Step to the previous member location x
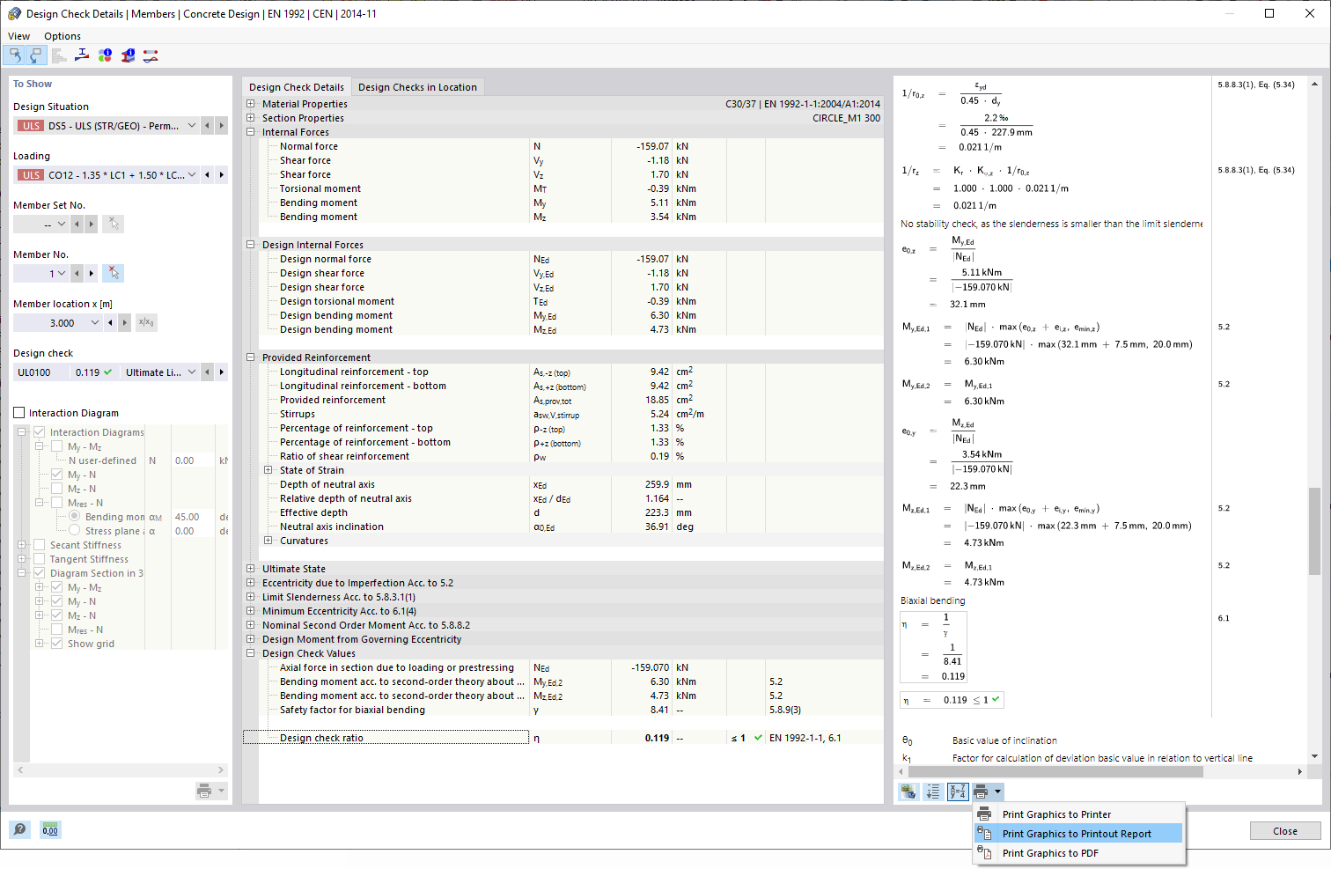The width and height of the screenshot is (1331, 869). [x=110, y=322]
